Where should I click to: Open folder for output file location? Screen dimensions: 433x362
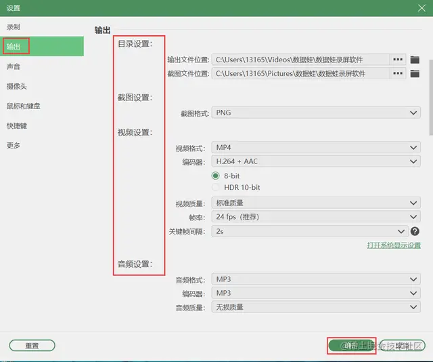(x=415, y=60)
